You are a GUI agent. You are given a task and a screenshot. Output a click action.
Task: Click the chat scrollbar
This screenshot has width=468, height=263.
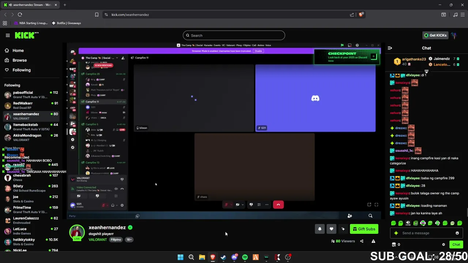click(467, 213)
